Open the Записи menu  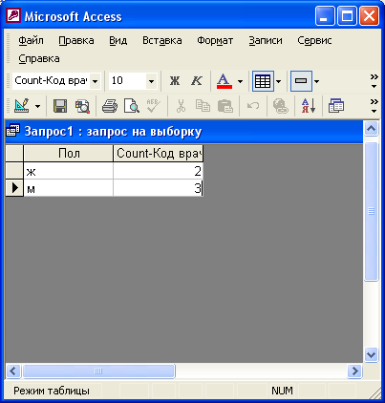coord(266,40)
